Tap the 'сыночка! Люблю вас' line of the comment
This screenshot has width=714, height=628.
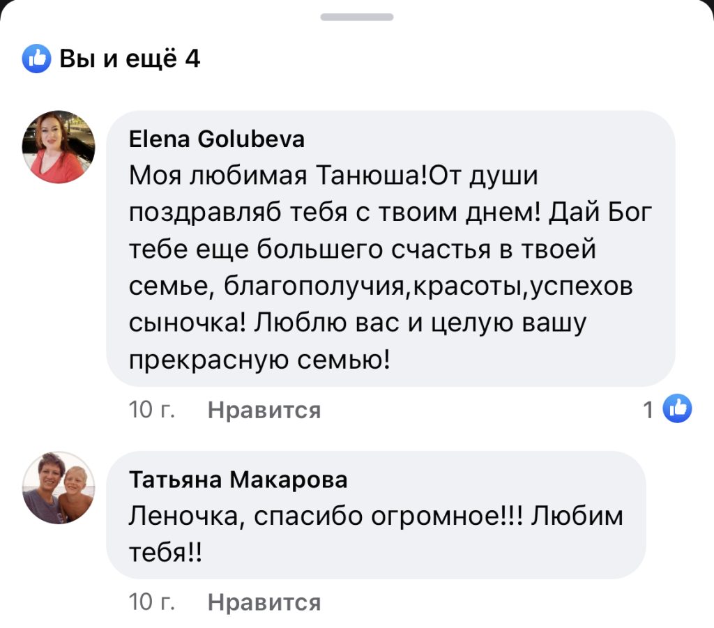(356, 323)
